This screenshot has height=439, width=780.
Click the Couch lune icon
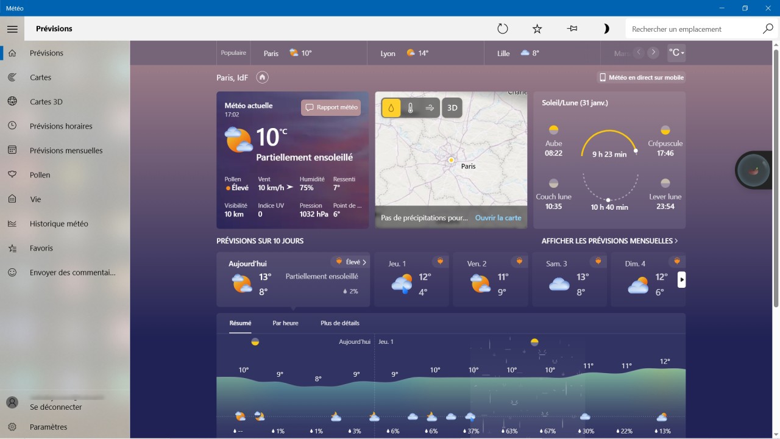tap(553, 183)
